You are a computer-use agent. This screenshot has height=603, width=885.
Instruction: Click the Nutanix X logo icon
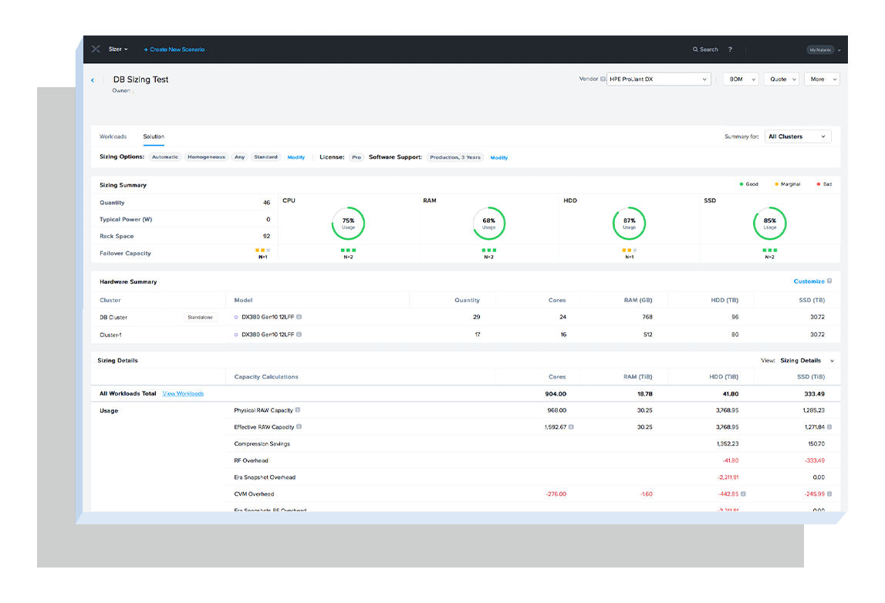96,49
